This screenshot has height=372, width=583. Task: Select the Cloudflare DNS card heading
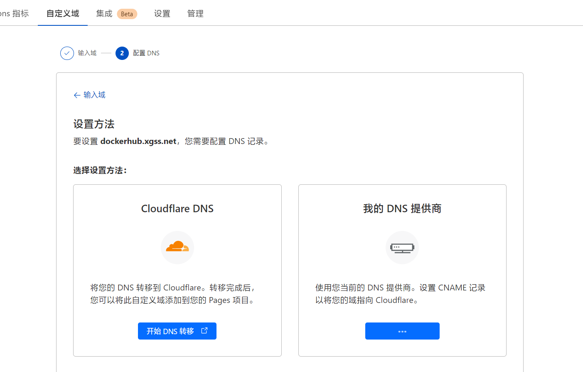click(177, 208)
